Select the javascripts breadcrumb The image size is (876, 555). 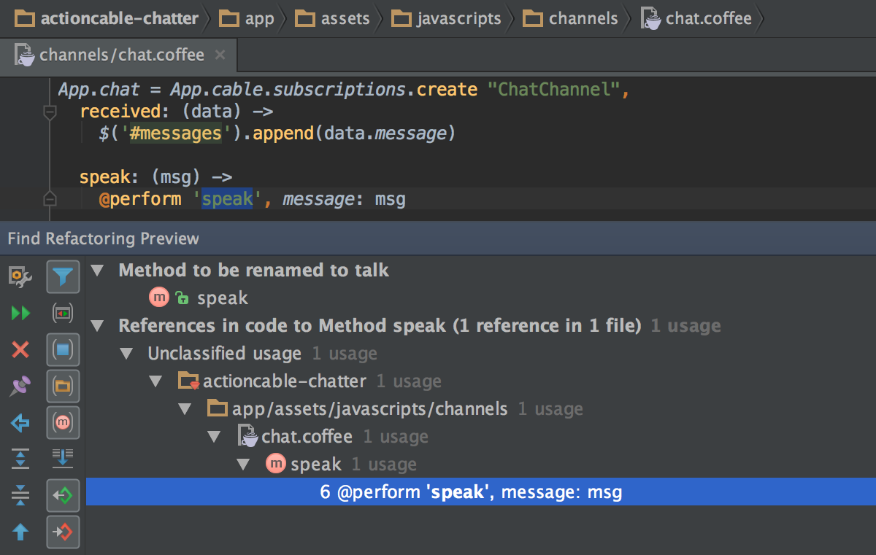[447, 18]
